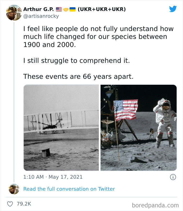Click the US flag emoji in the name
183x211 pixels.
(x=59, y=9)
